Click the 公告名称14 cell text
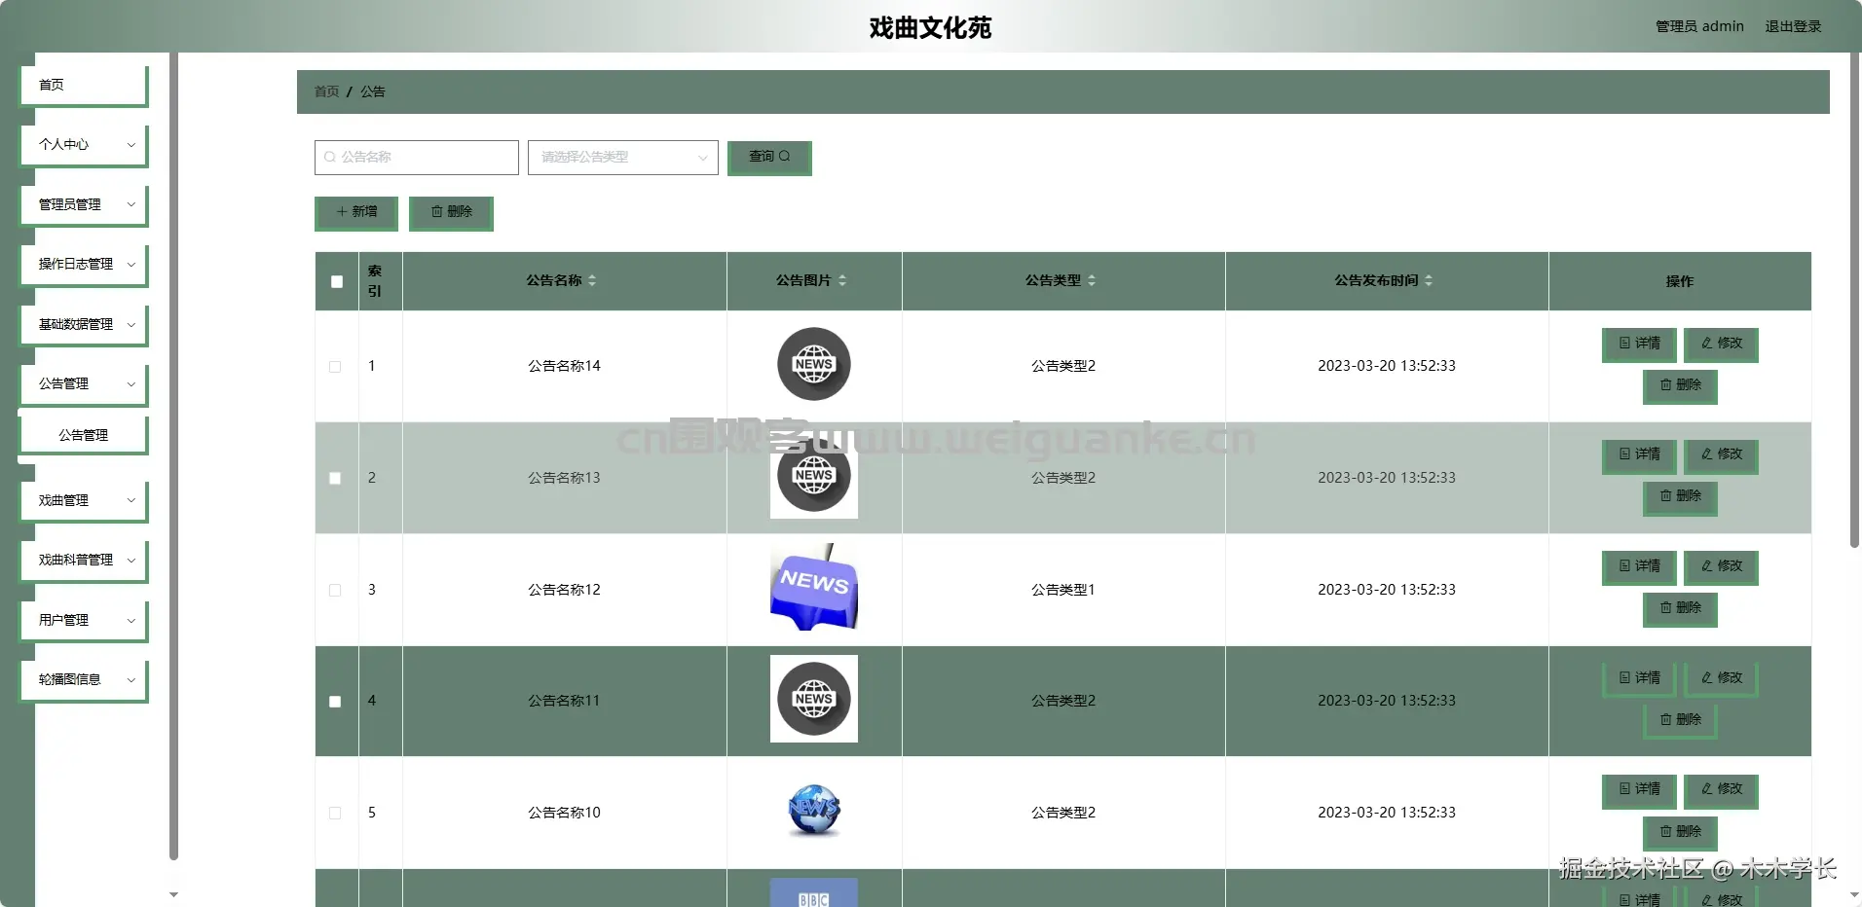This screenshot has width=1862, height=907. tap(564, 366)
